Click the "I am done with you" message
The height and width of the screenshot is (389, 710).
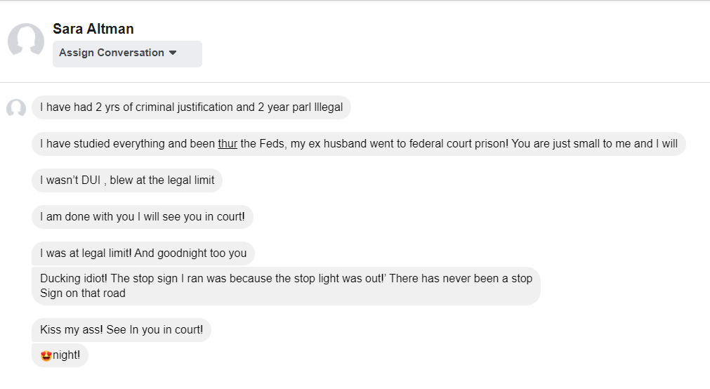142,217
